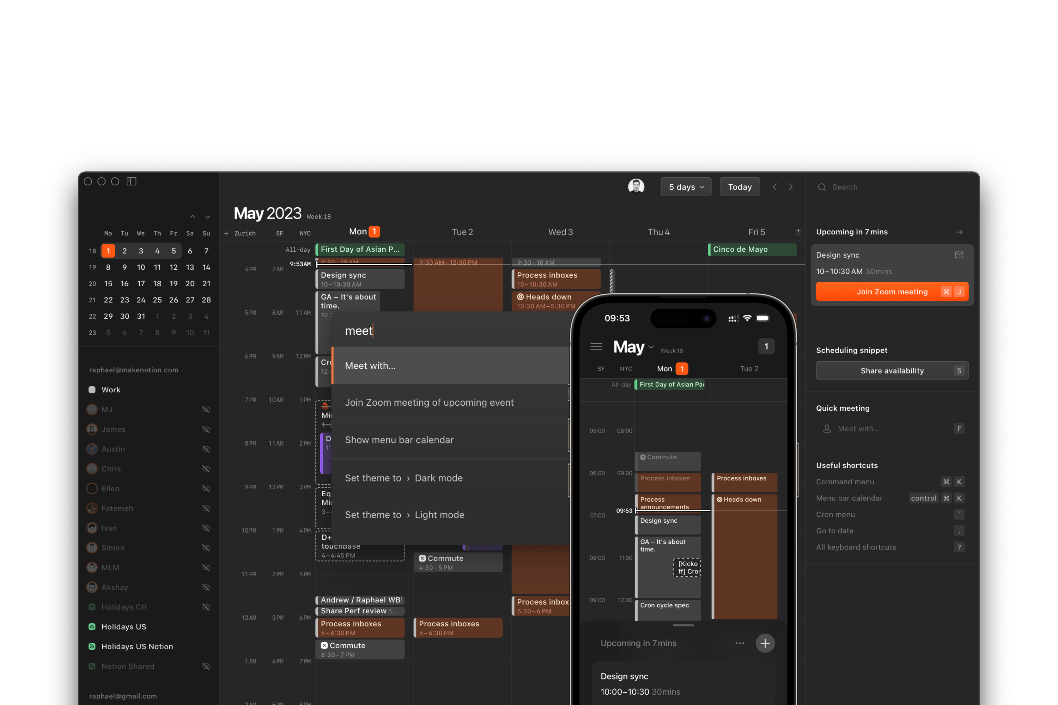Click Cron menu shortcut row

click(891, 514)
